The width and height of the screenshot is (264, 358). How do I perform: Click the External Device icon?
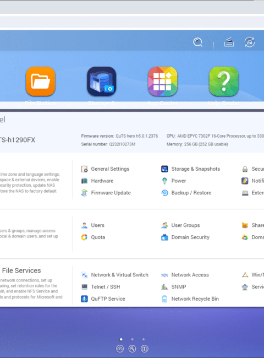tap(245, 193)
